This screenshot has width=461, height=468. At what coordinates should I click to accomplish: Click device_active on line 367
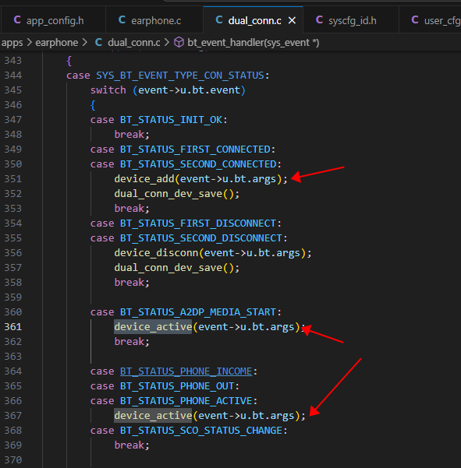(x=153, y=416)
